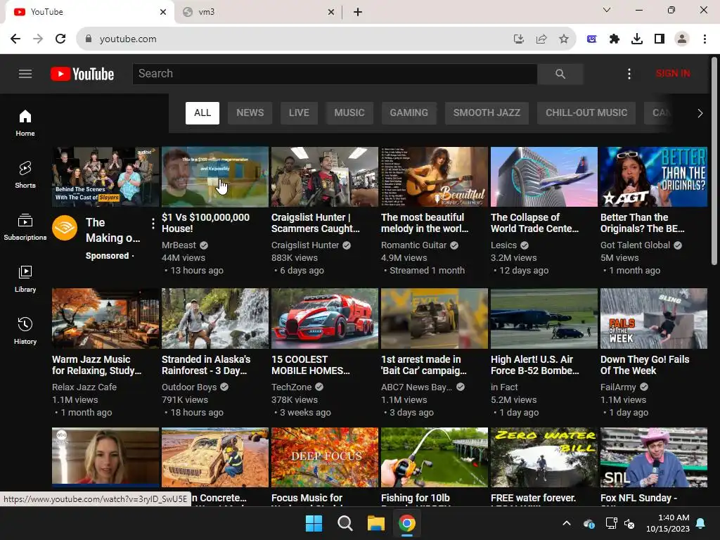Open the Audible sponsor channel avatar
720x540 pixels.
tap(65, 228)
